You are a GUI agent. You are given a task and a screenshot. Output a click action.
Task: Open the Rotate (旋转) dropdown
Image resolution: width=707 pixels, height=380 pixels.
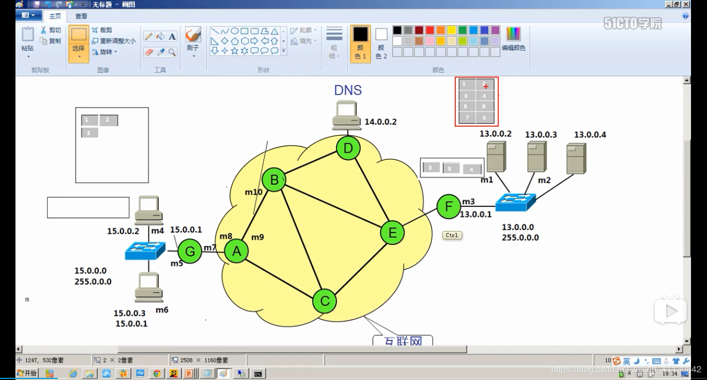pos(104,52)
